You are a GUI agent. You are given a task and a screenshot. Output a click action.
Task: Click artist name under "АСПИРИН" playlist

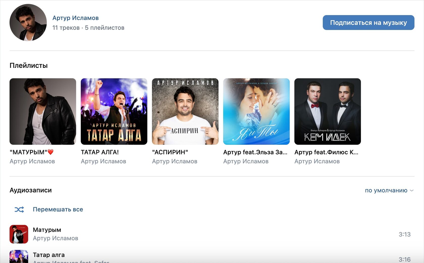point(175,161)
